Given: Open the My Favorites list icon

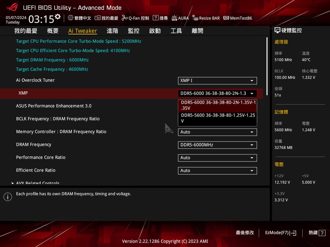Looking at the screenshot, I should pyautogui.click(x=97, y=18).
